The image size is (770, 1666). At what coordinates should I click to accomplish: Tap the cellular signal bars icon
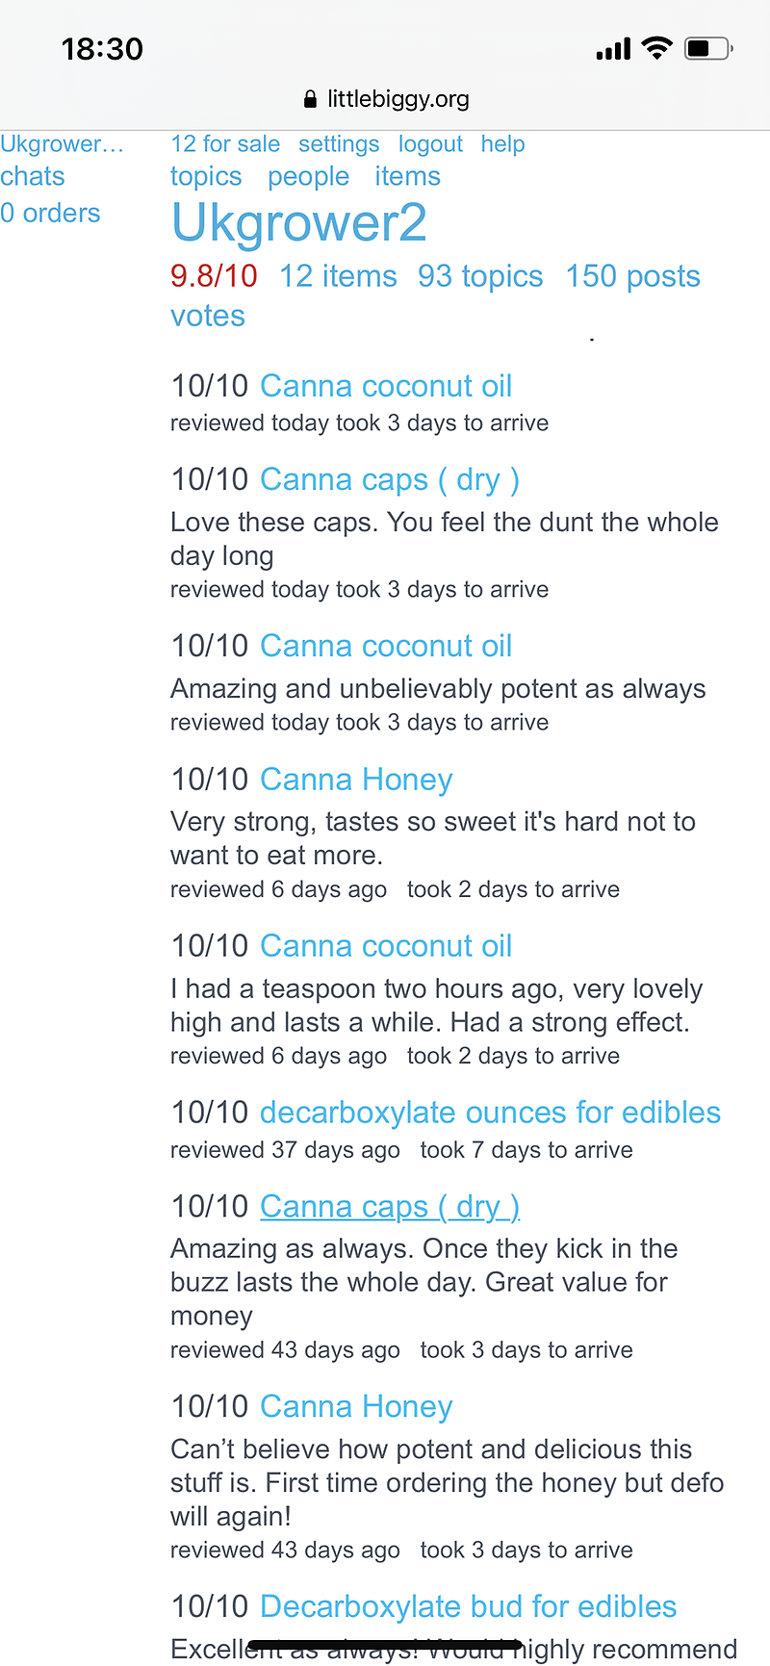tap(613, 49)
